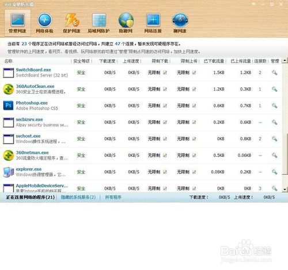Image resolution: width=288 pixels, height=270 pixels.
Task: Click the scrollbar down arrow
Action: [x=285, y=190]
